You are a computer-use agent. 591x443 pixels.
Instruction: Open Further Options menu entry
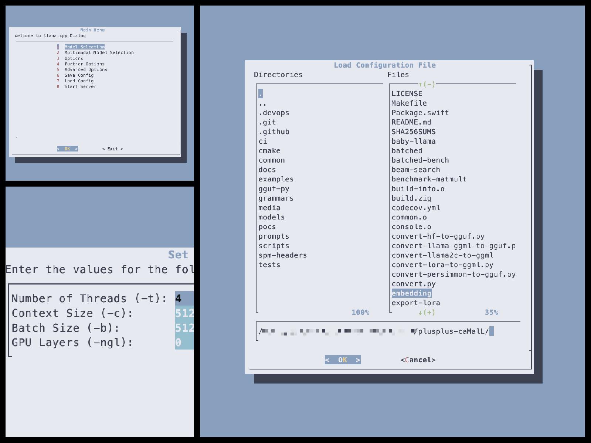point(84,64)
